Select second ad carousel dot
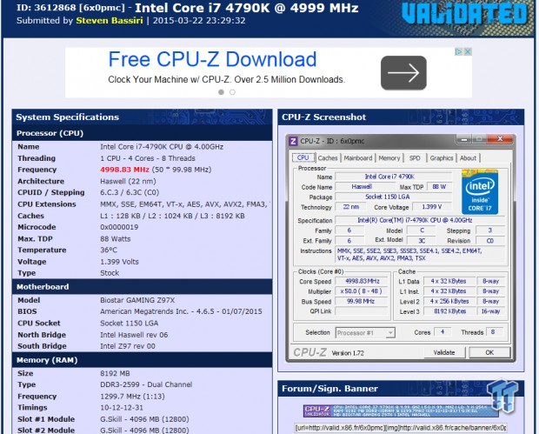Screen dimensions: 539x434 coord(232,92)
